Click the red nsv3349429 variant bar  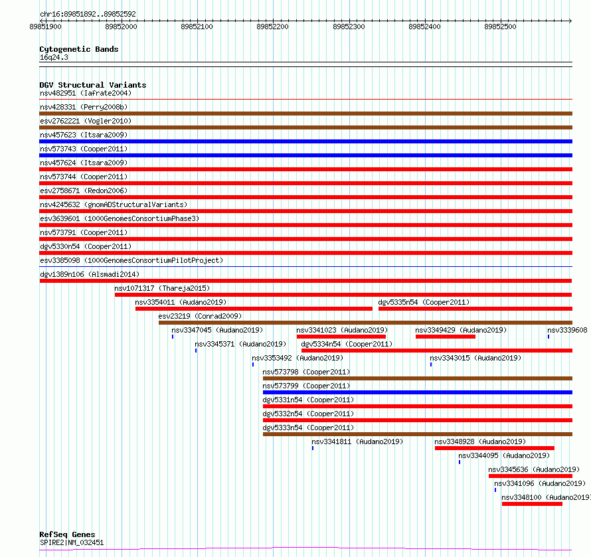(x=446, y=337)
